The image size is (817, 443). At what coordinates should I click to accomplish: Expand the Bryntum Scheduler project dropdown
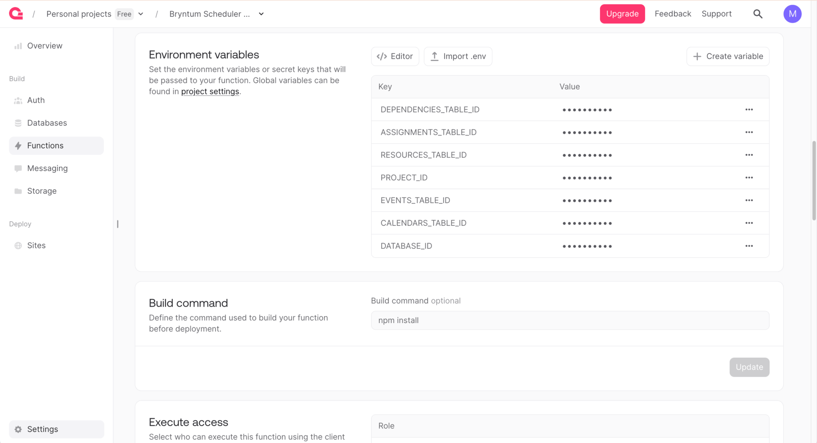click(261, 14)
